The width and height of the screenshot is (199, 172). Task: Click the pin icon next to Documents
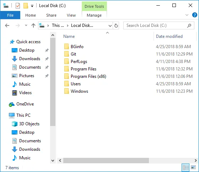click(47, 67)
